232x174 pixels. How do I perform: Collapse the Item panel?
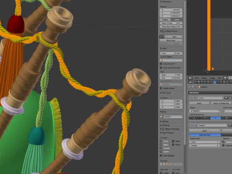(160, 112)
